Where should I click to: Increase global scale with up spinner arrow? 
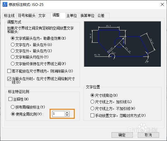tap(67, 113)
